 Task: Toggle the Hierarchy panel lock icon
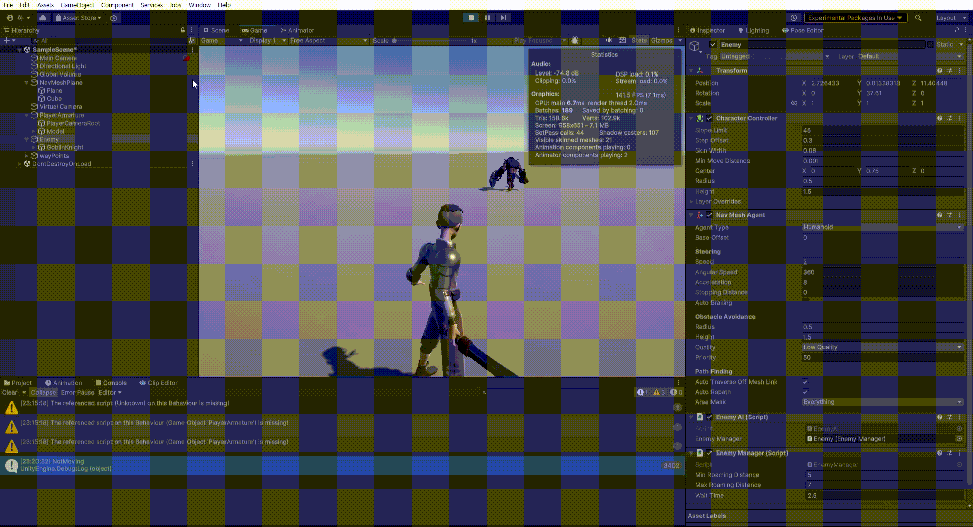pyautogui.click(x=183, y=30)
